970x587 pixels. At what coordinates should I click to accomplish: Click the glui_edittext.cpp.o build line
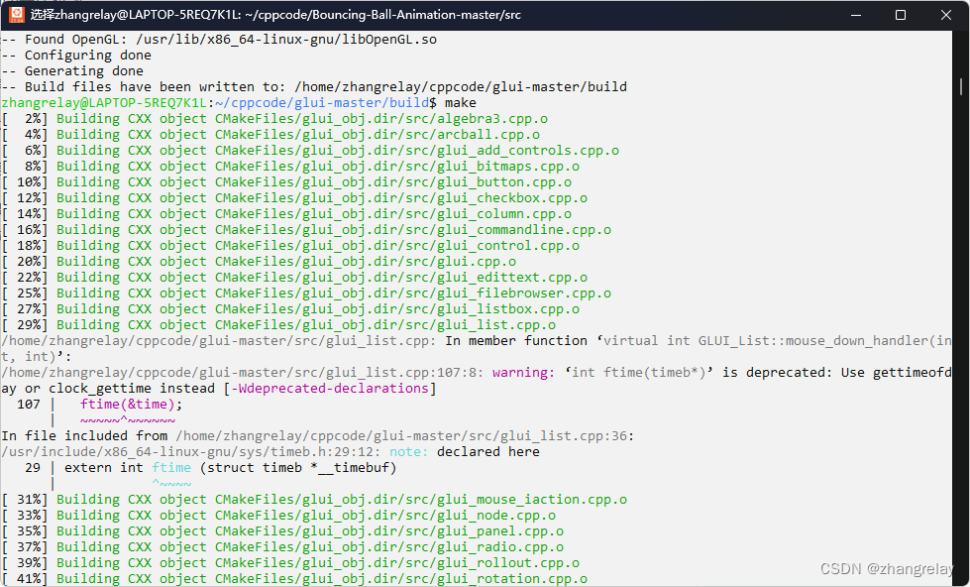tap(294, 278)
